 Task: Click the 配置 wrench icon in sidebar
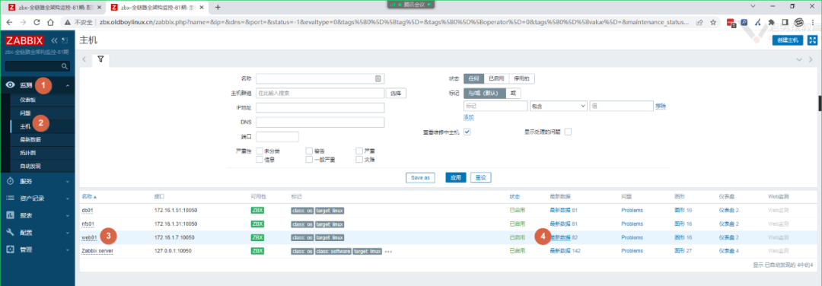coord(10,232)
